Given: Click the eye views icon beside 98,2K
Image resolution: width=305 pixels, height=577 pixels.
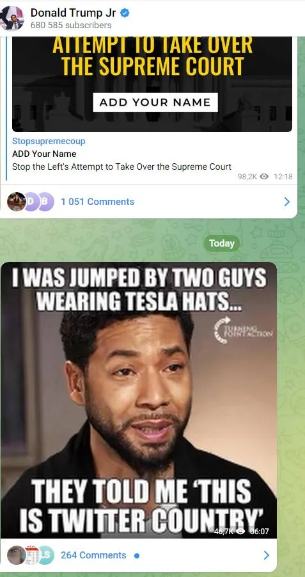Looking at the screenshot, I should (264, 177).
